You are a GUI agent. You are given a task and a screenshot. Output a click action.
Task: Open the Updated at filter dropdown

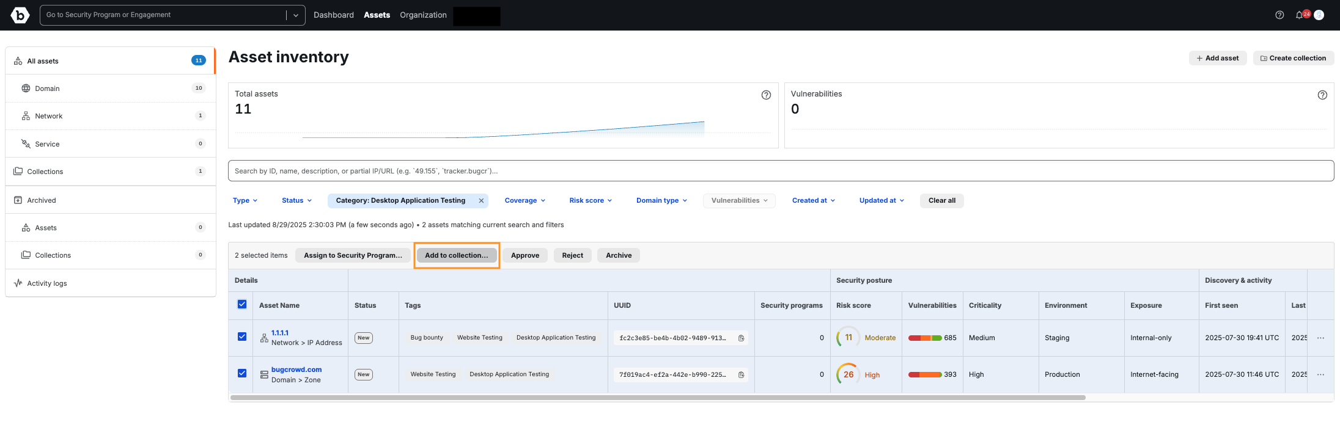click(882, 201)
